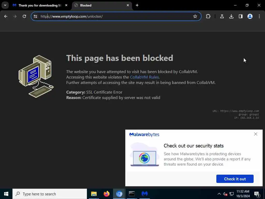265x199 pixels.
Task: Open a new browser tab
Action: click(x=137, y=5)
